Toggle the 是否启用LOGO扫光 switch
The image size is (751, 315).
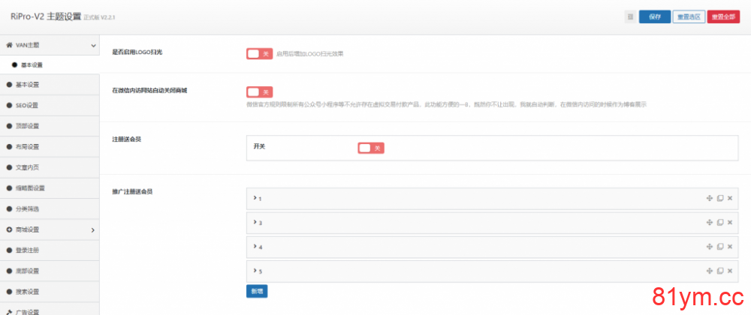tap(259, 54)
